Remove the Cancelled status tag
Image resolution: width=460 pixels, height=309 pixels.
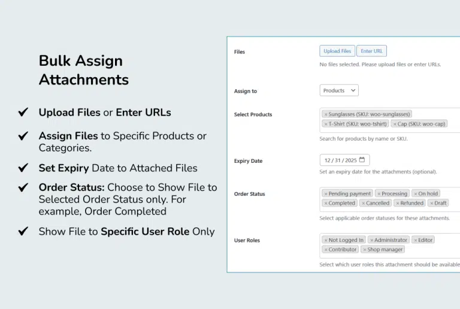tap(363, 204)
